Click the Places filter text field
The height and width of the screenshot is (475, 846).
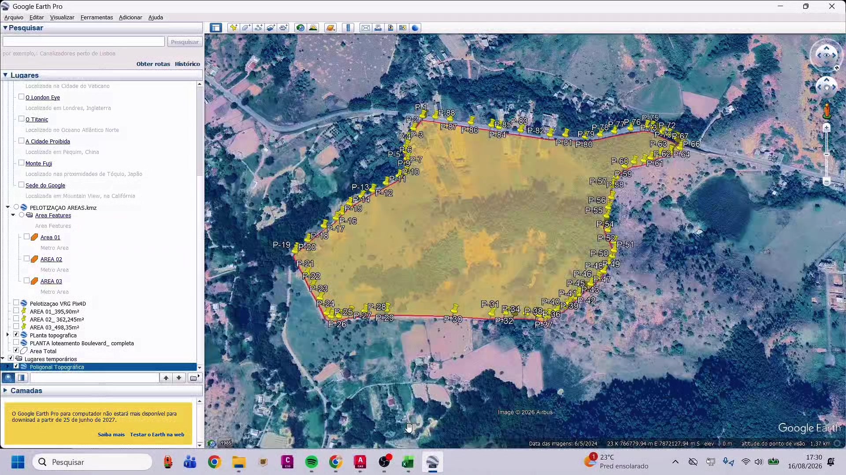[95, 377]
